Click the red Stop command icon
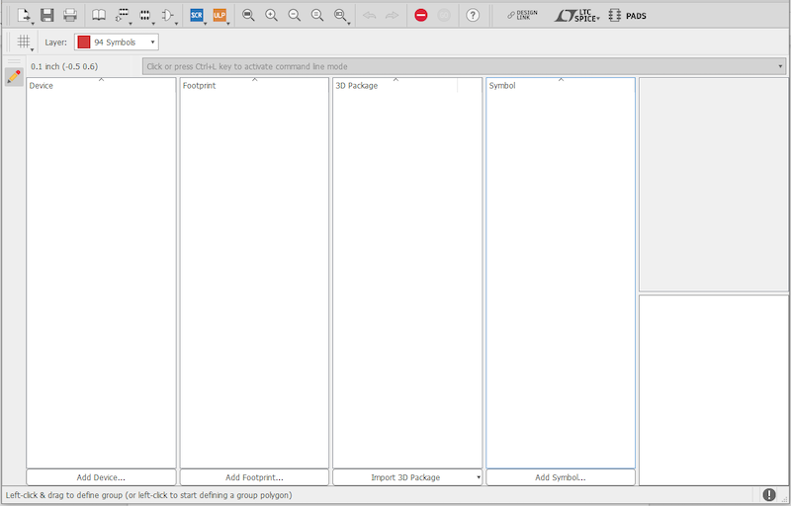Image resolution: width=791 pixels, height=506 pixels. pyautogui.click(x=421, y=15)
